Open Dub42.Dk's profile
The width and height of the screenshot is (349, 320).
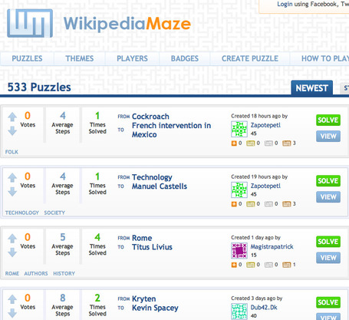click(264, 307)
